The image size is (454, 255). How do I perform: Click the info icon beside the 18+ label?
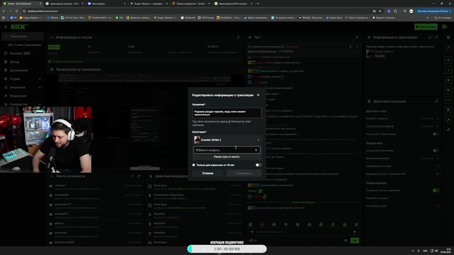[x=194, y=165]
